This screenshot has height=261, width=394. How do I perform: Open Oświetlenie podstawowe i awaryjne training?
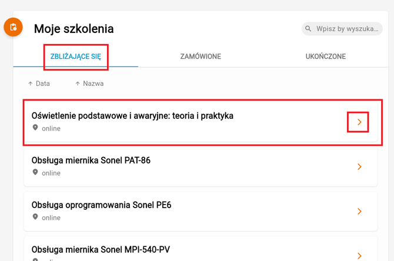coord(132,116)
